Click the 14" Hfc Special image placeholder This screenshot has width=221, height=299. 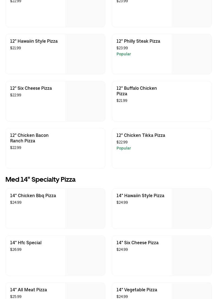point(85,255)
